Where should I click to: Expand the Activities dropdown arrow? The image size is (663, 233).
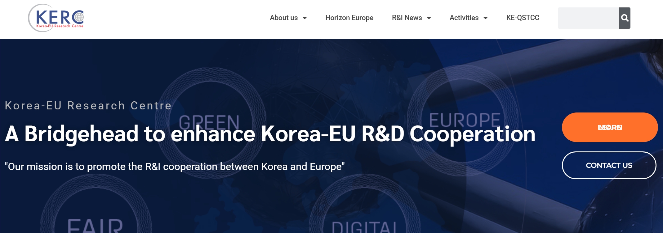tap(486, 18)
